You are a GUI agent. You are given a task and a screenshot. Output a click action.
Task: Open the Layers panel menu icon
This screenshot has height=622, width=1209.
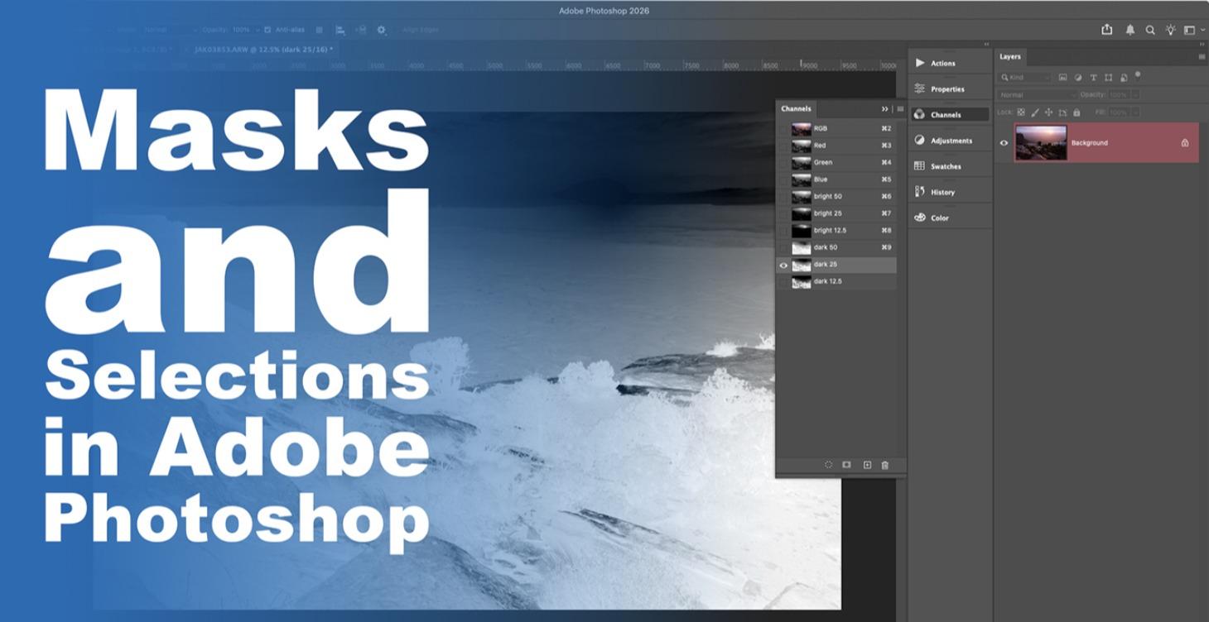tap(1202, 57)
